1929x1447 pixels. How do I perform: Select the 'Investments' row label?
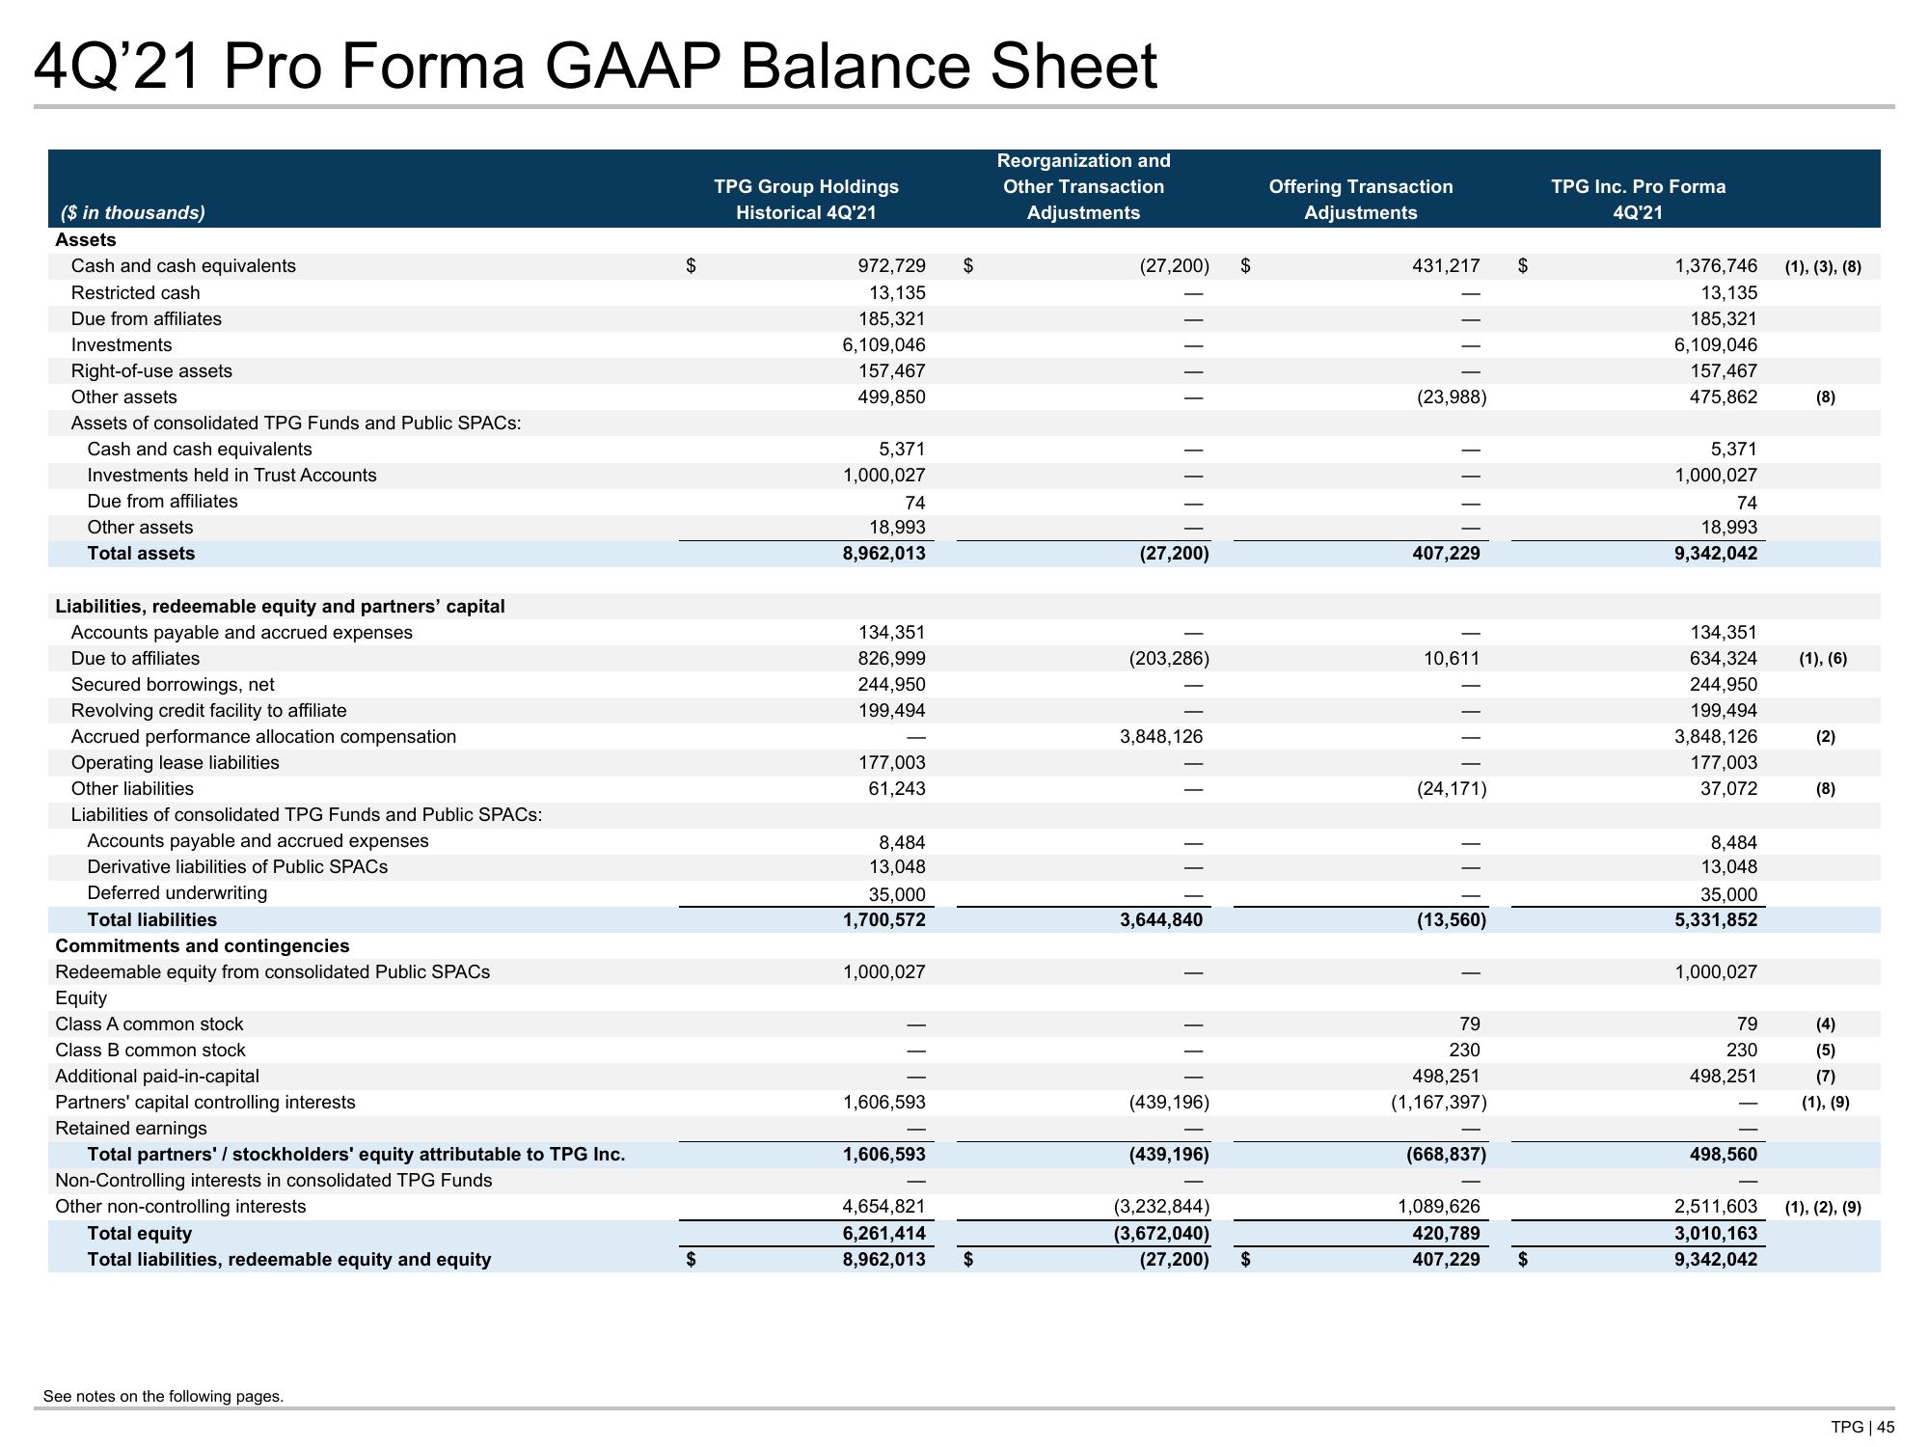coord(122,344)
